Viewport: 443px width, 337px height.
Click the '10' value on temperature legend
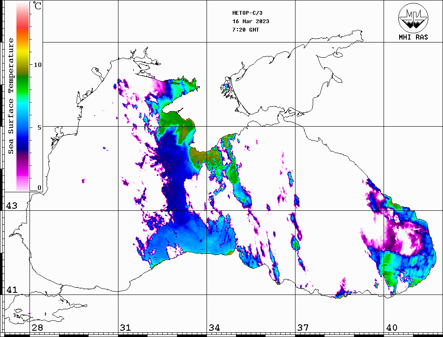point(38,65)
